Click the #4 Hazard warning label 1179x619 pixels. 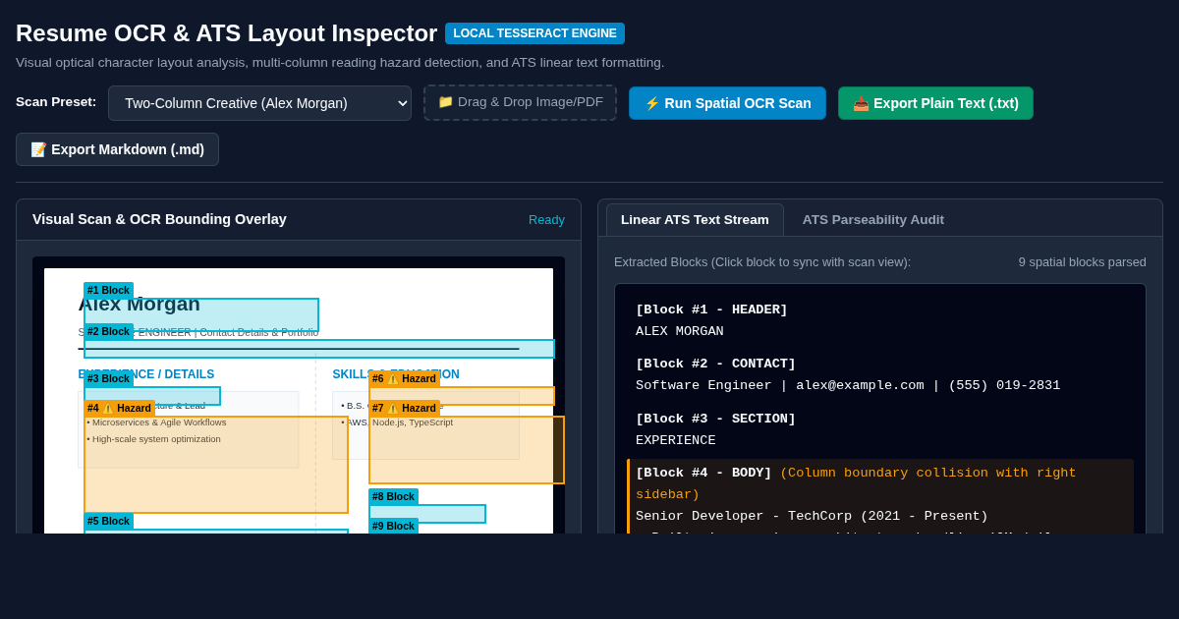coord(119,409)
